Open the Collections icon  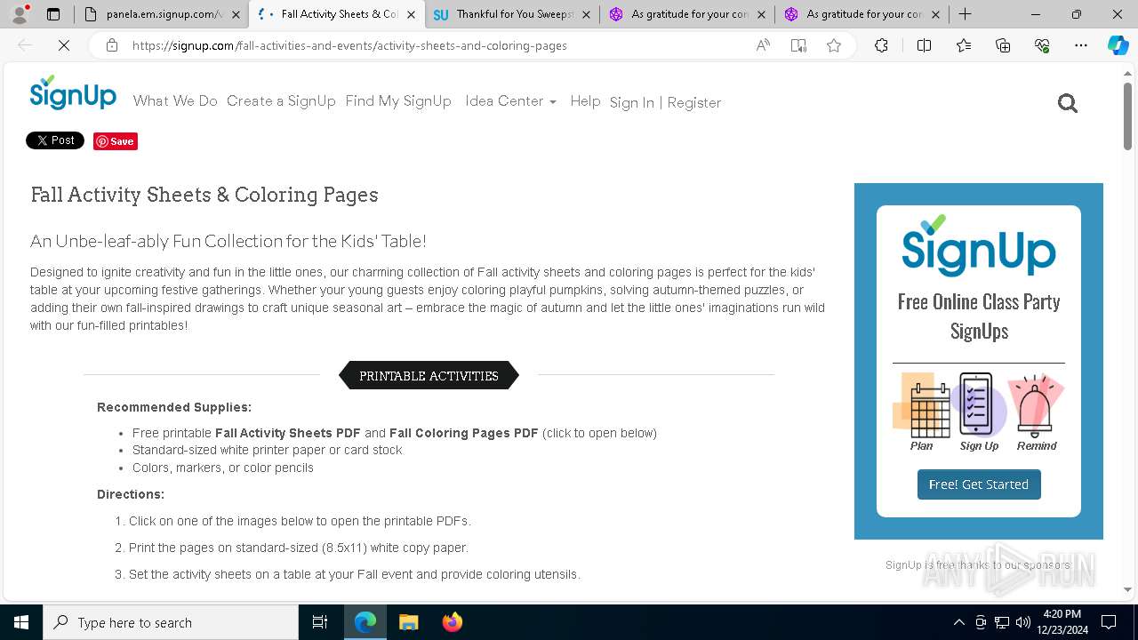point(1003,45)
